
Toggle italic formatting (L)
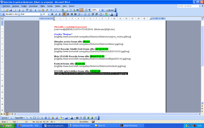click(x=56, y=14)
